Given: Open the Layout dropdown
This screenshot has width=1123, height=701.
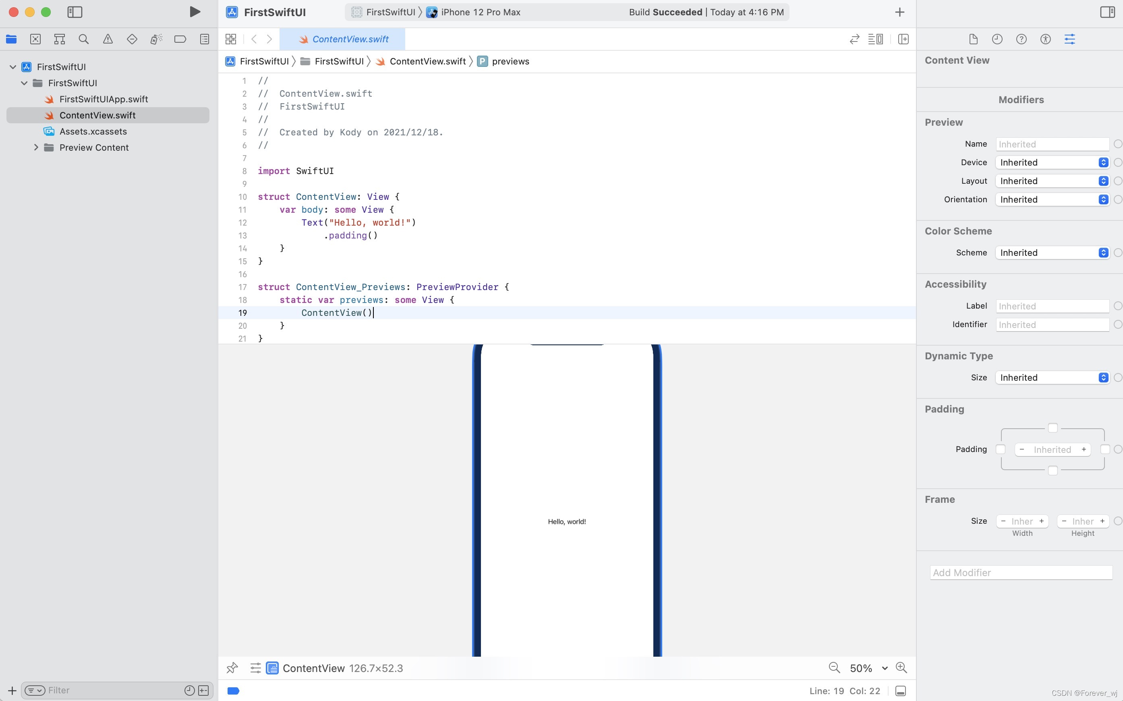Looking at the screenshot, I should pyautogui.click(x=1052, y=181).
